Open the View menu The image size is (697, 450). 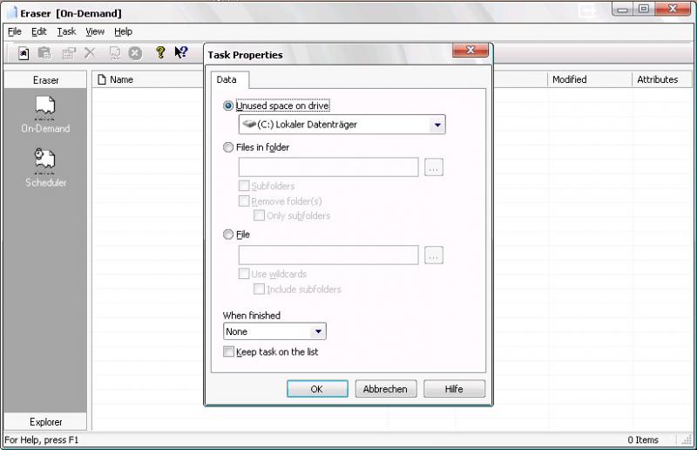[95, 31]
